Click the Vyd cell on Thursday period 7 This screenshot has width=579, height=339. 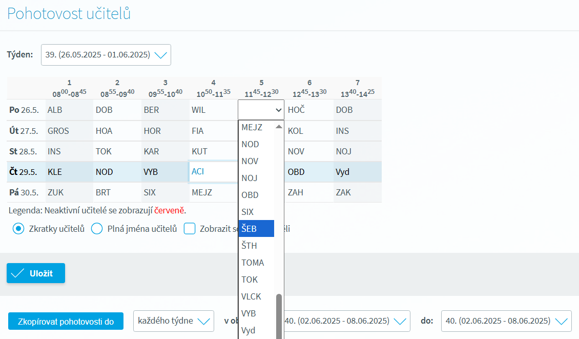click(358, 172)
